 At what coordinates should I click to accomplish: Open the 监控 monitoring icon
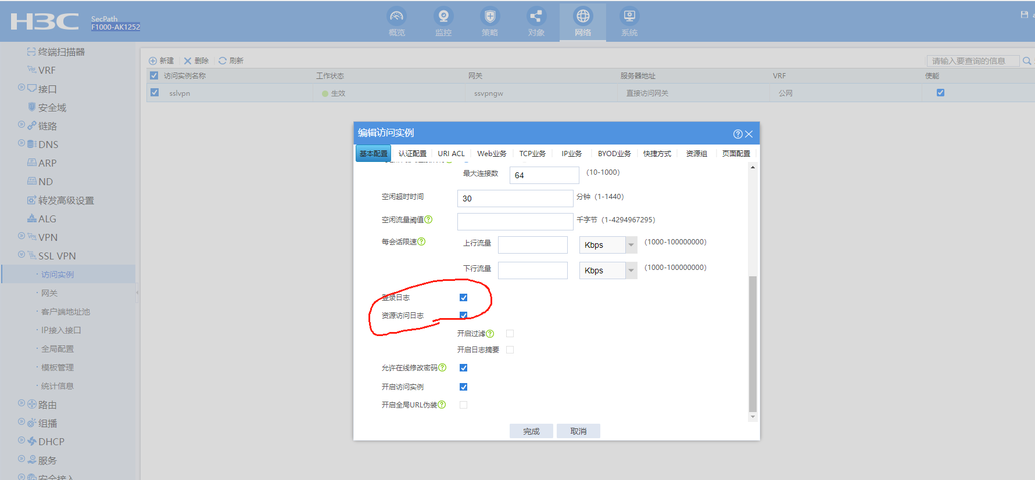tap(443, 16)
